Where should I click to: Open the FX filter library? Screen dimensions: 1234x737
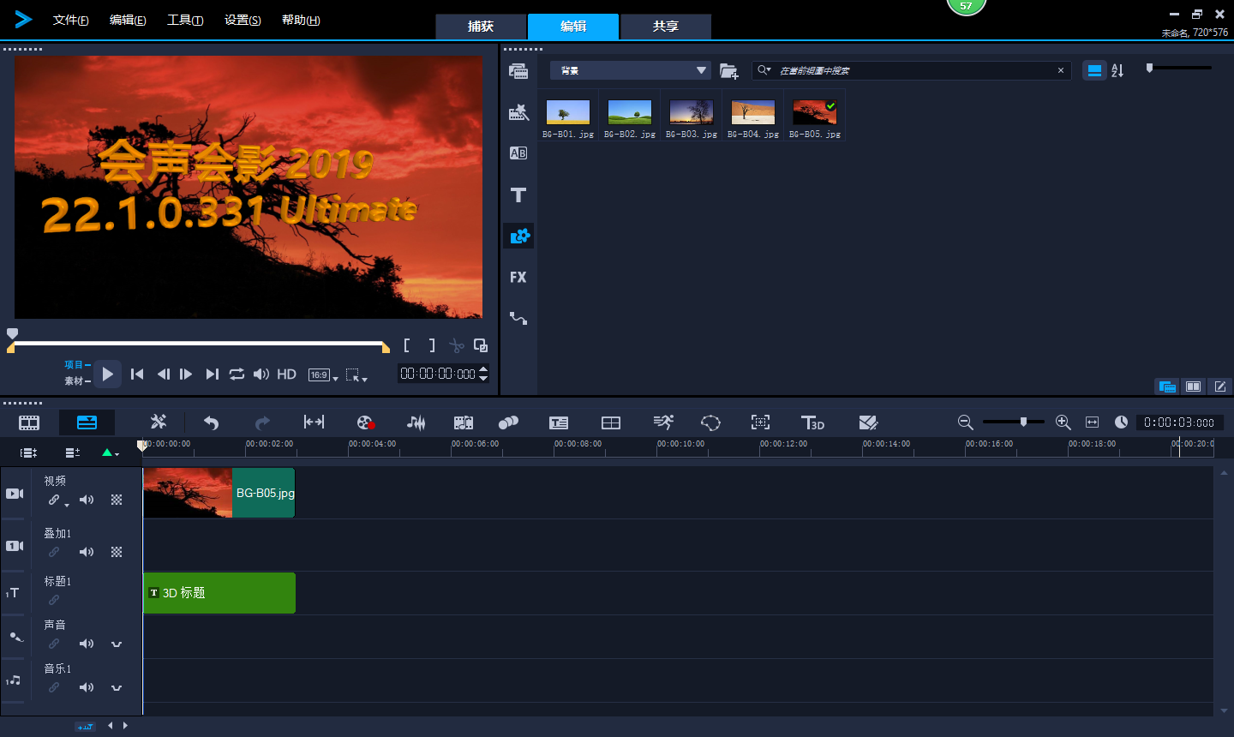(518, 277)
